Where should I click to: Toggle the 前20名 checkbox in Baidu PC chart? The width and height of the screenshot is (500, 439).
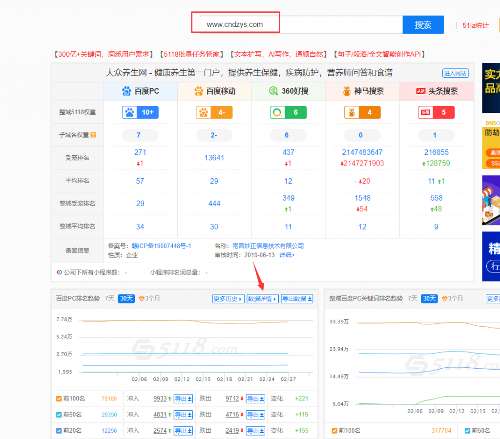pyautogui.click(x=59, y=431)
